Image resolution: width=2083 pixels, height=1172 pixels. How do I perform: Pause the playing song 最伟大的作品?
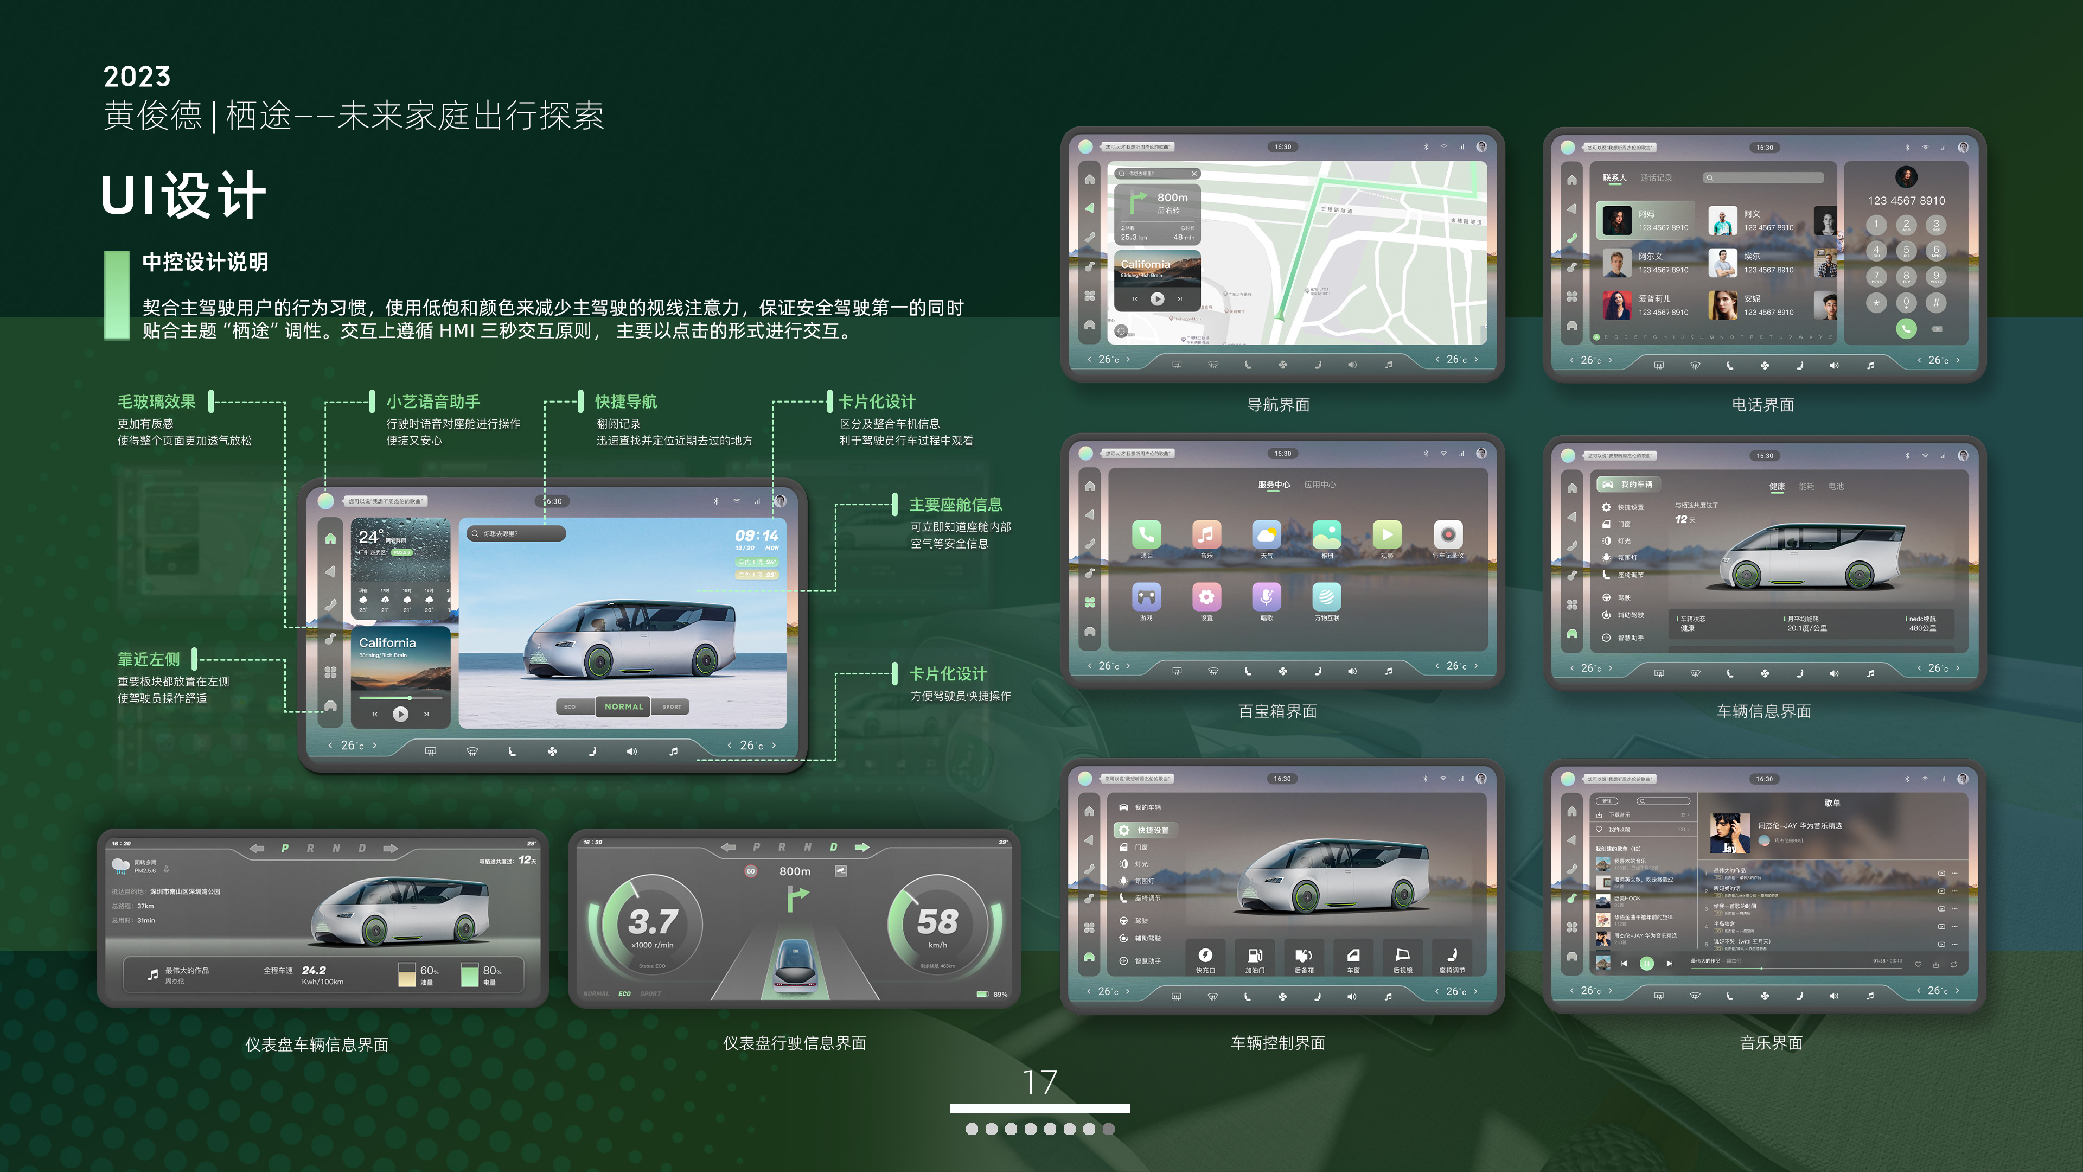tap(1647, 963)
